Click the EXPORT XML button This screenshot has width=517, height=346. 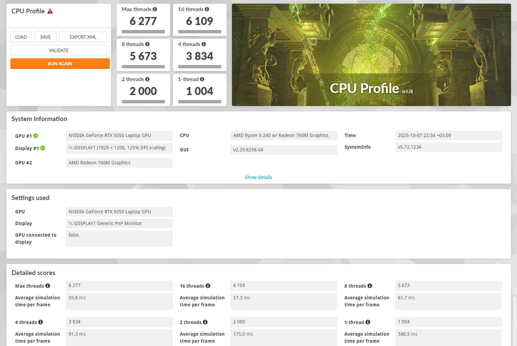click(x=83, y=37)
